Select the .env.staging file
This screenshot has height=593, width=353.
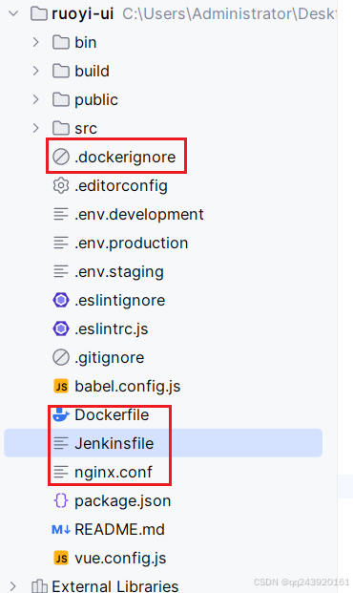pos(108,271)
